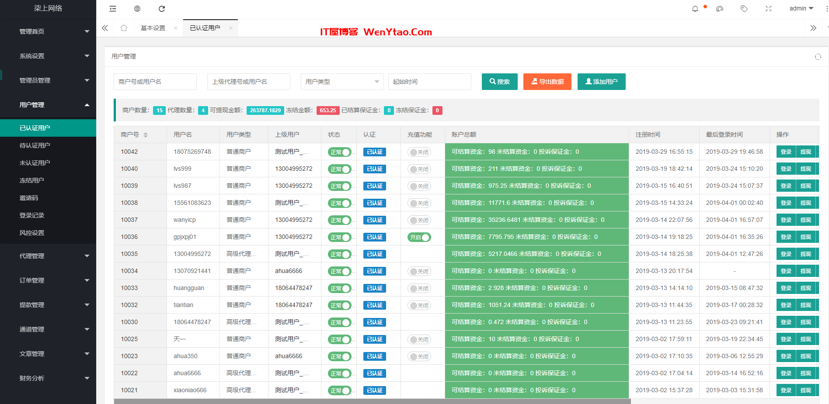Sort the table by 商户号 column

click(146, 135)
